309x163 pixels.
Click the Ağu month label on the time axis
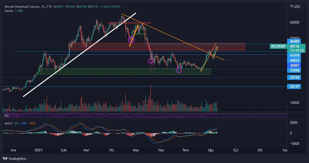pos(211,150)
